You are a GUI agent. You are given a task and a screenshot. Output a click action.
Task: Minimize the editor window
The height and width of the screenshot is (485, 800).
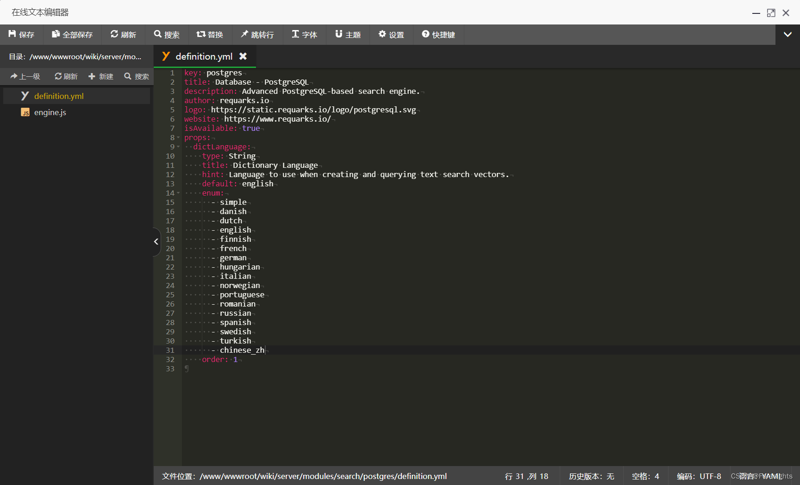[x=756, y=13]
